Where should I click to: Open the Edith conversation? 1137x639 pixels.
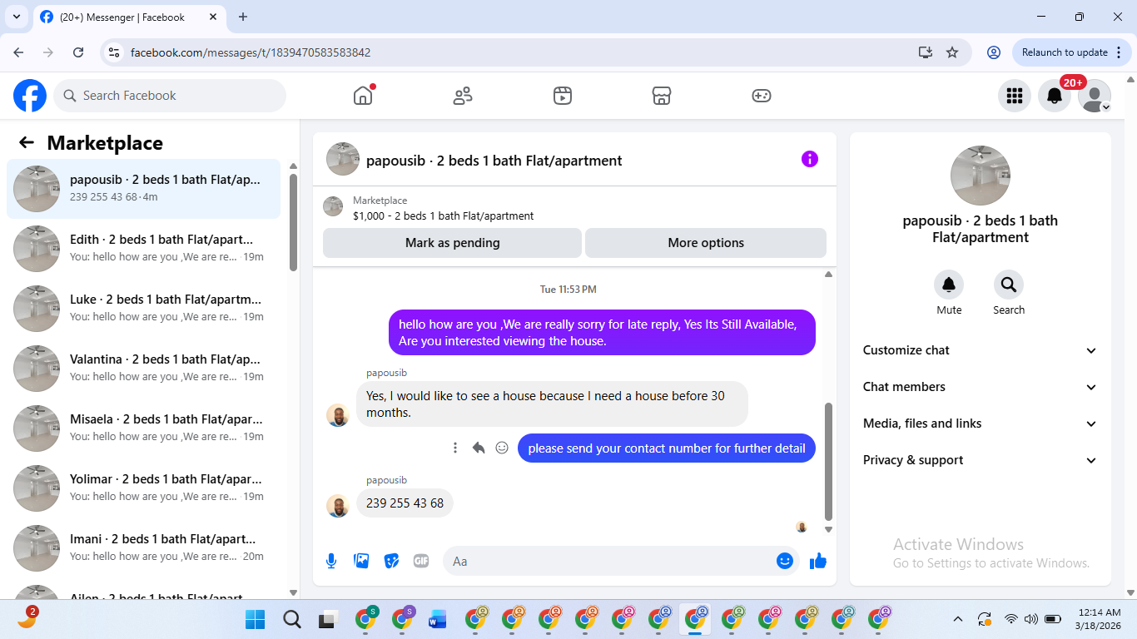pyautogui.click(x=144, y=249)
